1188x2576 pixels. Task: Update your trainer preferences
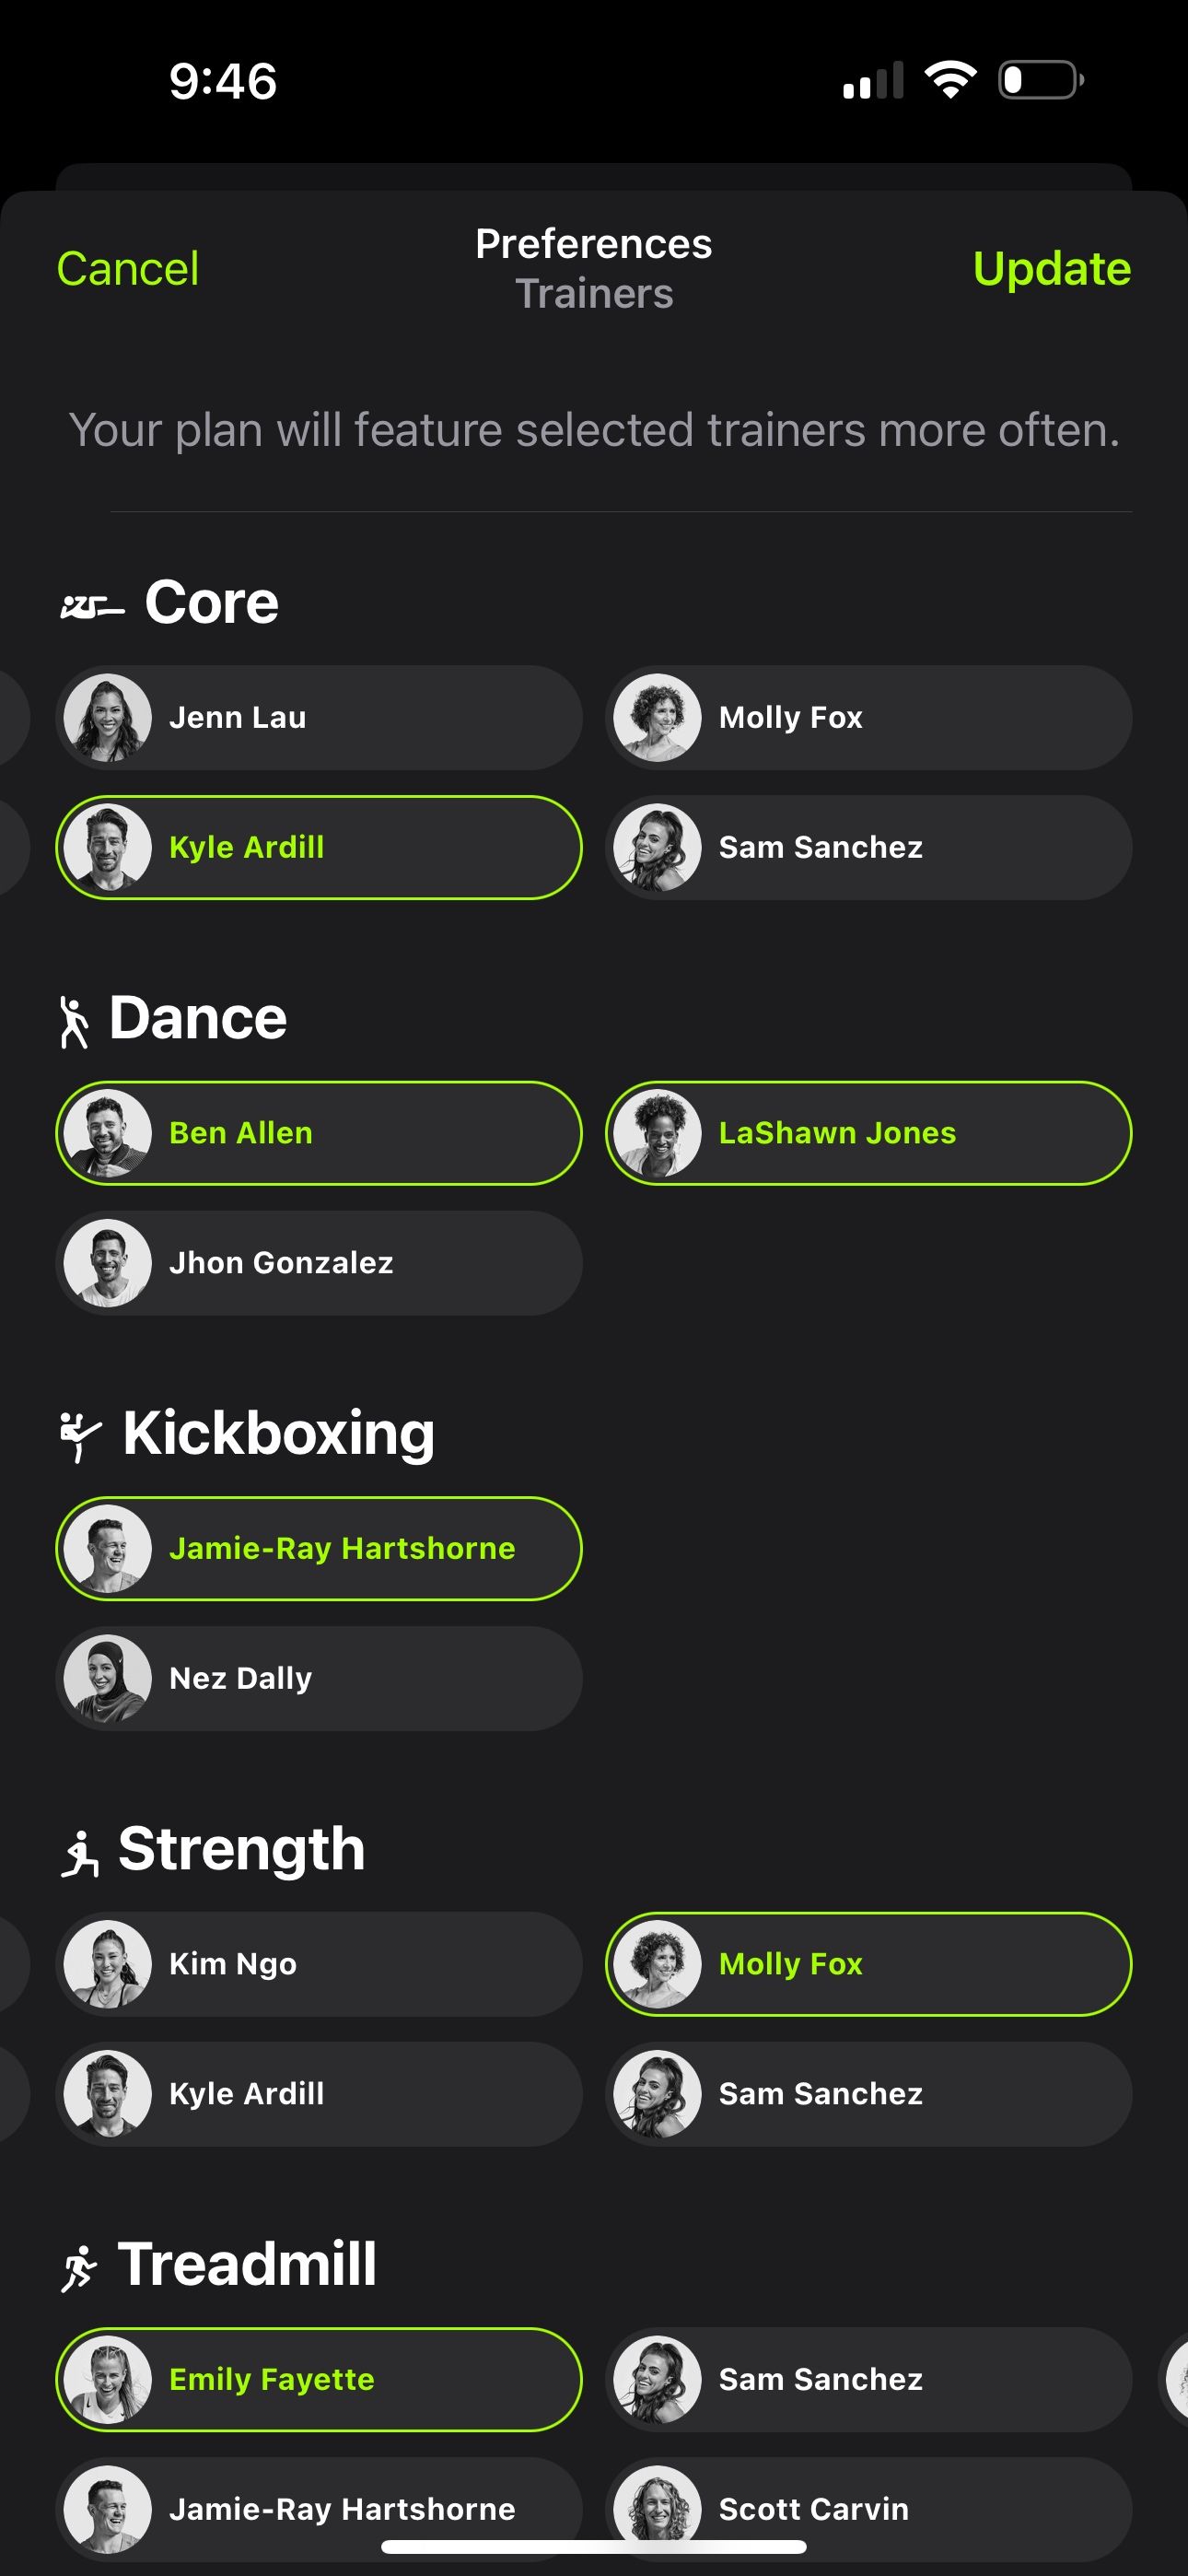[1052, 267]
